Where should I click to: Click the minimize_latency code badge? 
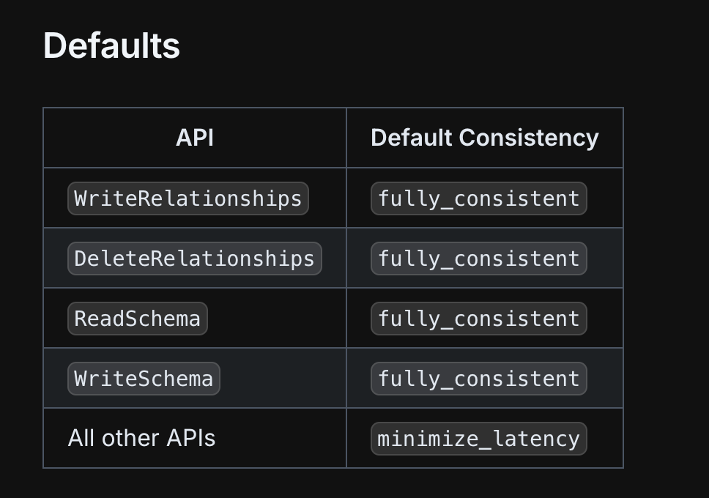(x=479, y=439)
